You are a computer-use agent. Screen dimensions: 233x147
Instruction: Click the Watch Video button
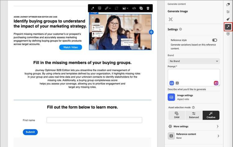pos(71,47)
